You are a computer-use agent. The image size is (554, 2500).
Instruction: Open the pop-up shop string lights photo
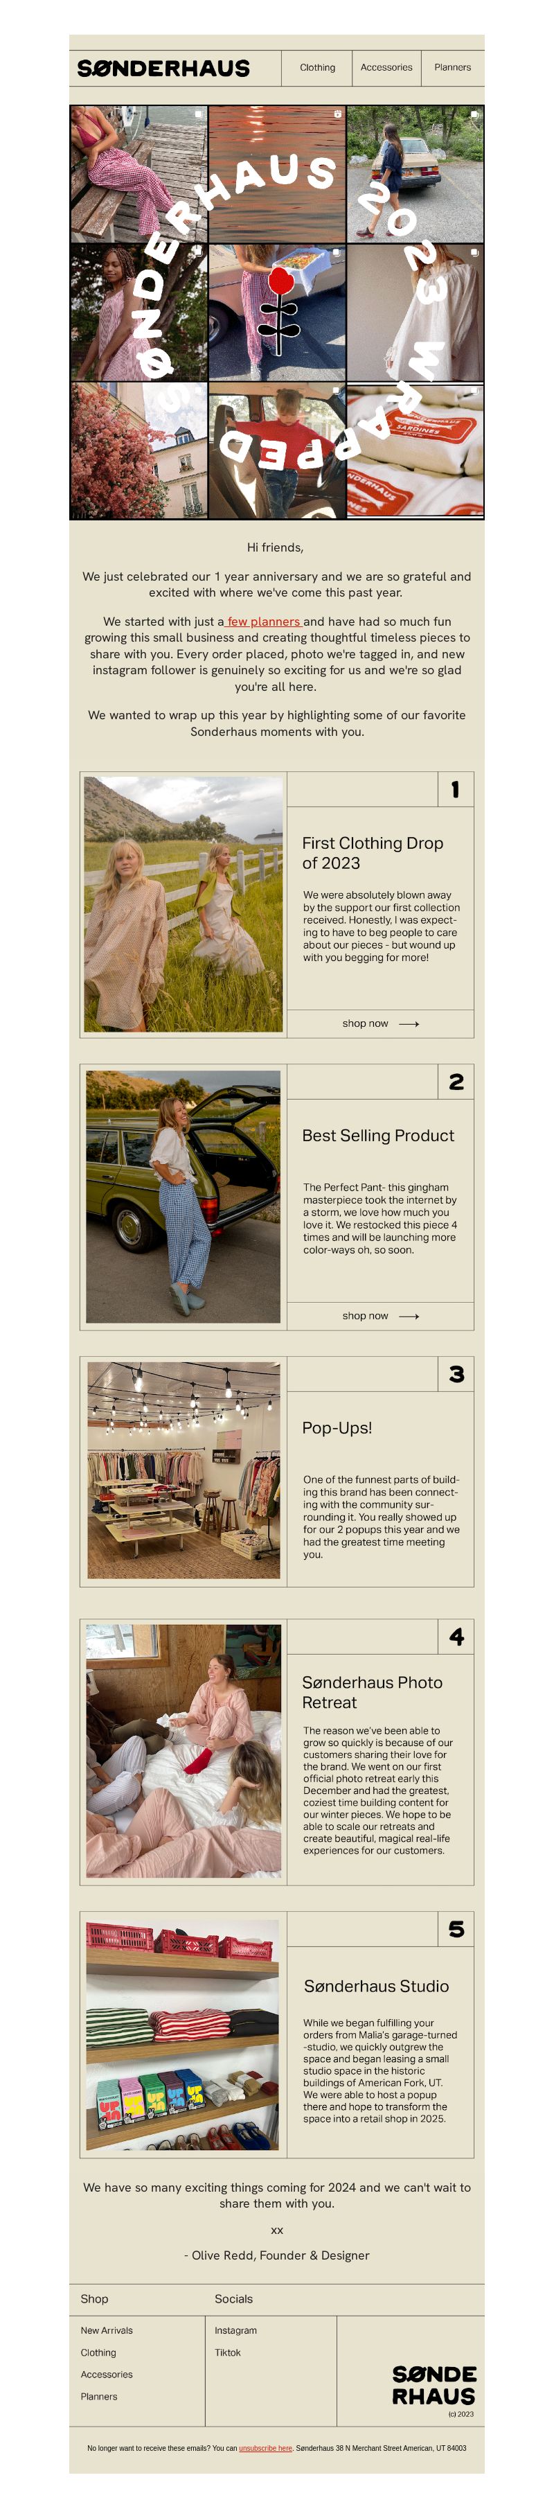(184, 1470)
